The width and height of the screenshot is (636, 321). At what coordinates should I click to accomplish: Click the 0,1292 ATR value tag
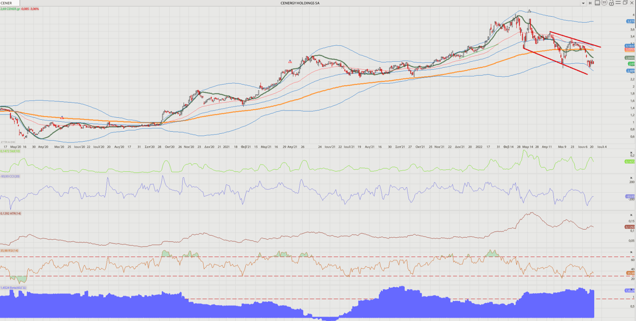coord(630,227)
